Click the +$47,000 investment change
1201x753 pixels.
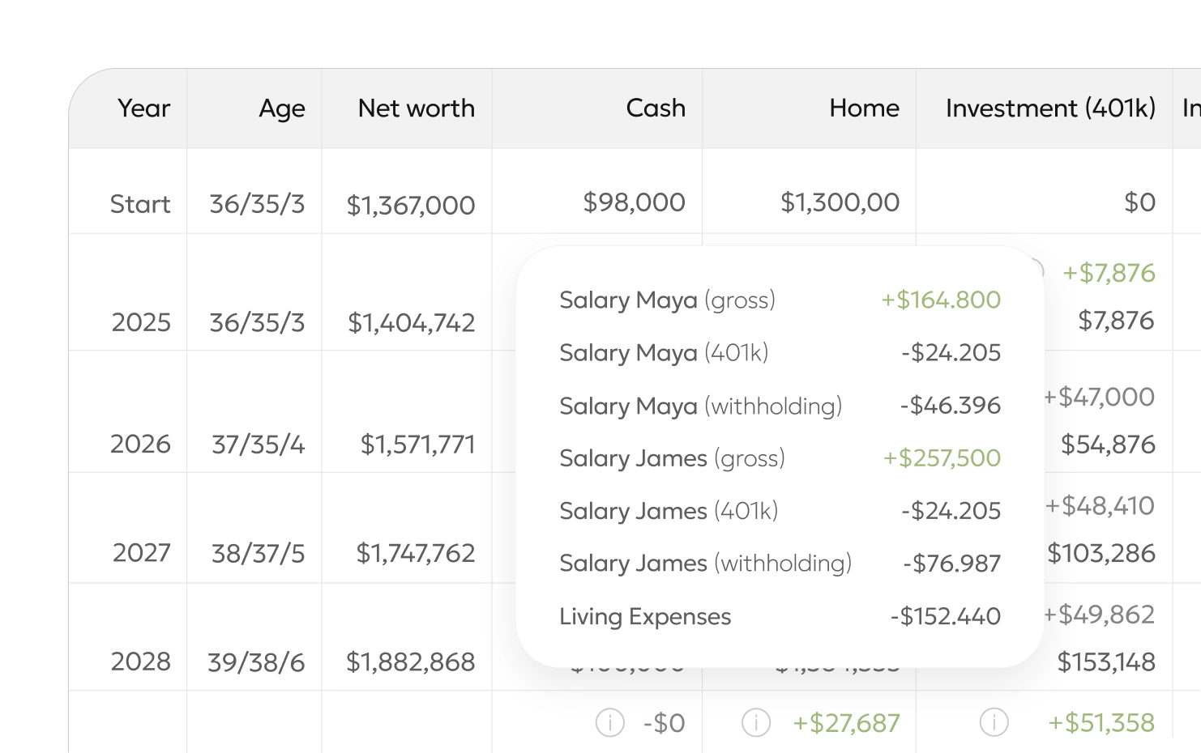(1098, 397)
